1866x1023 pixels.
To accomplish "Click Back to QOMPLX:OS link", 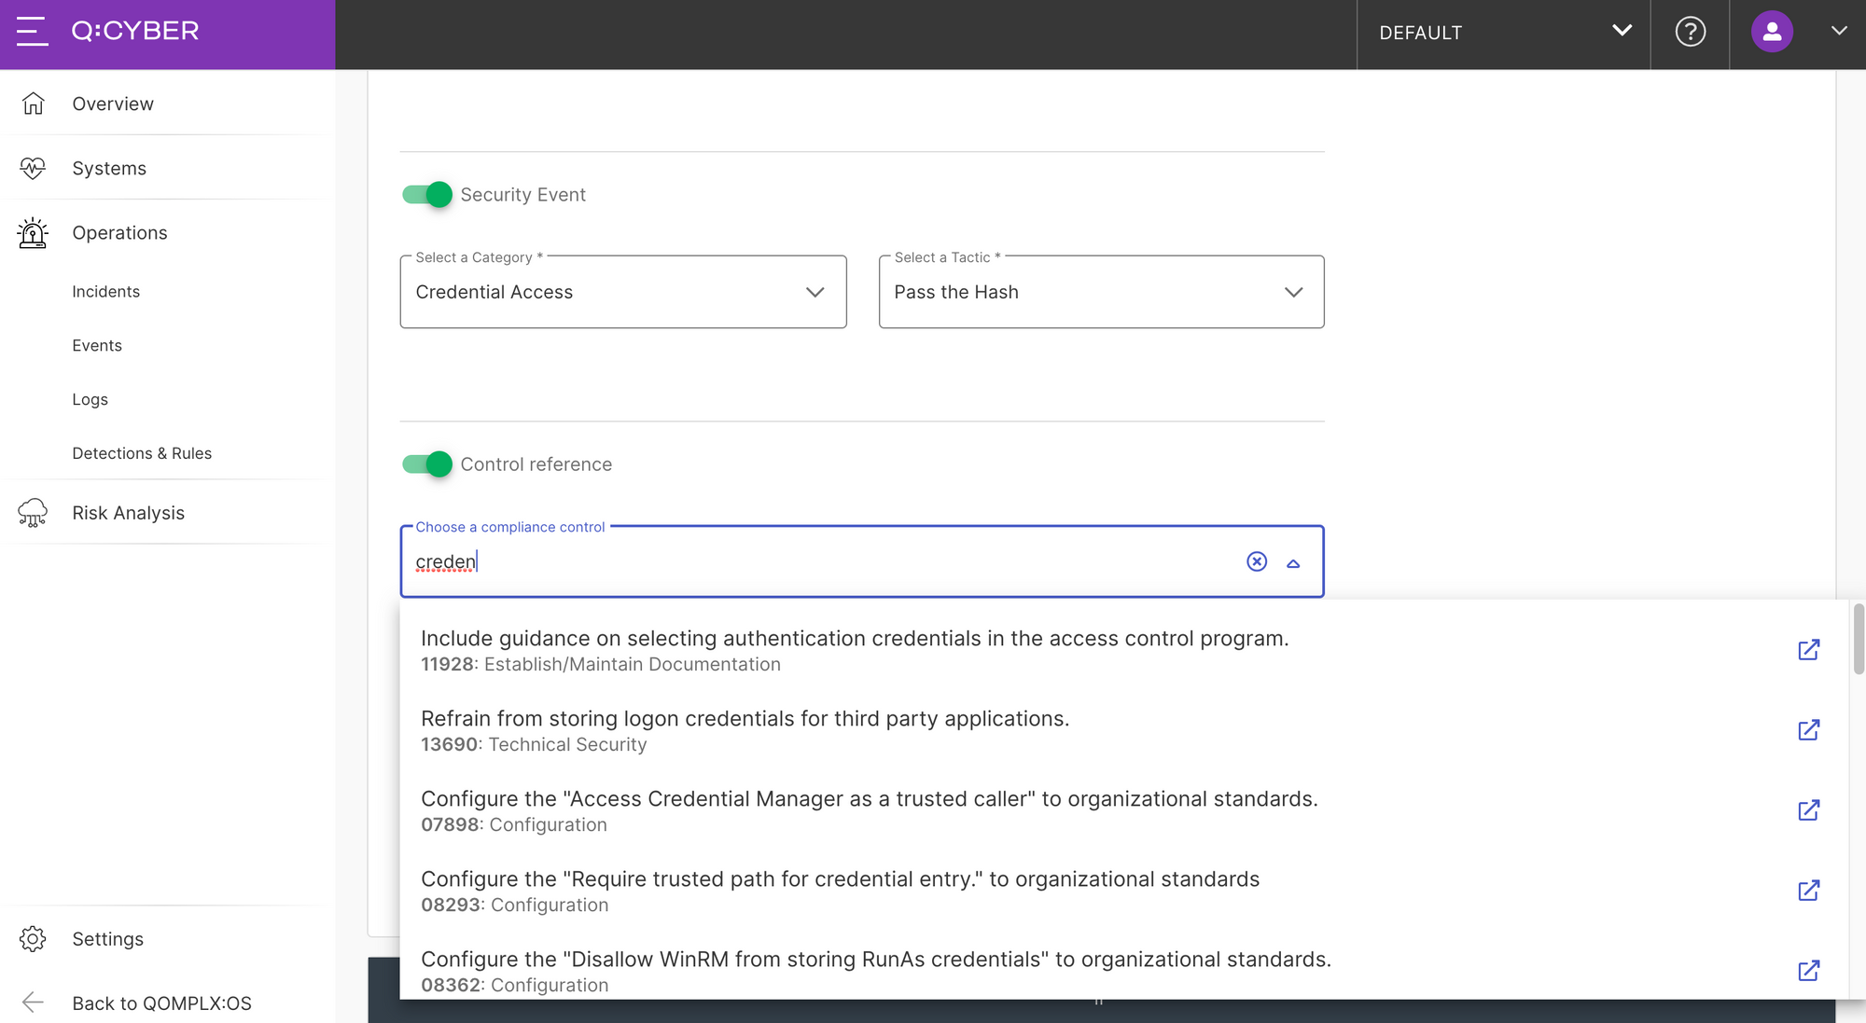I will tap(161, 1002).
